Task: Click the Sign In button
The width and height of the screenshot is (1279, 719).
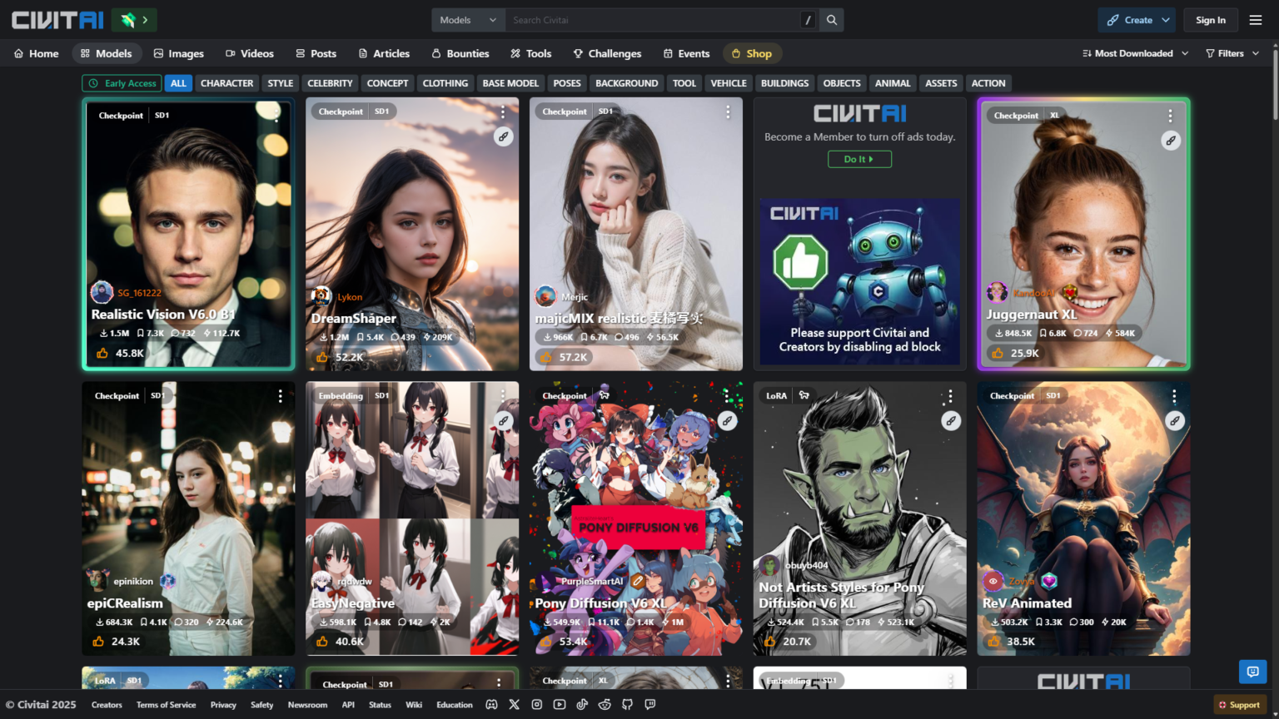Action: tap(1210, 20)
